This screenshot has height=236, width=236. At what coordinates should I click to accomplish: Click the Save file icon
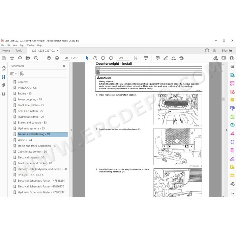click(x=4, y=58)
